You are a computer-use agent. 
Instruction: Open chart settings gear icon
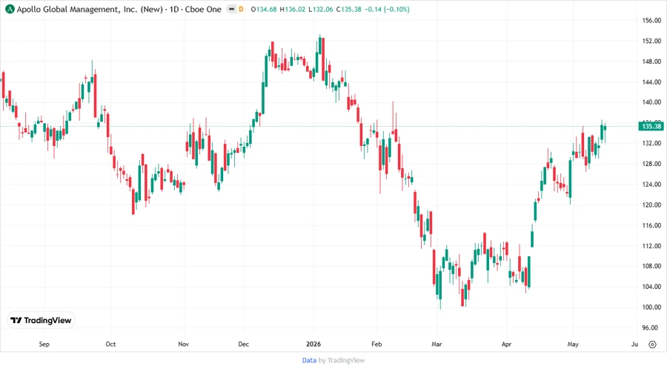652,345
